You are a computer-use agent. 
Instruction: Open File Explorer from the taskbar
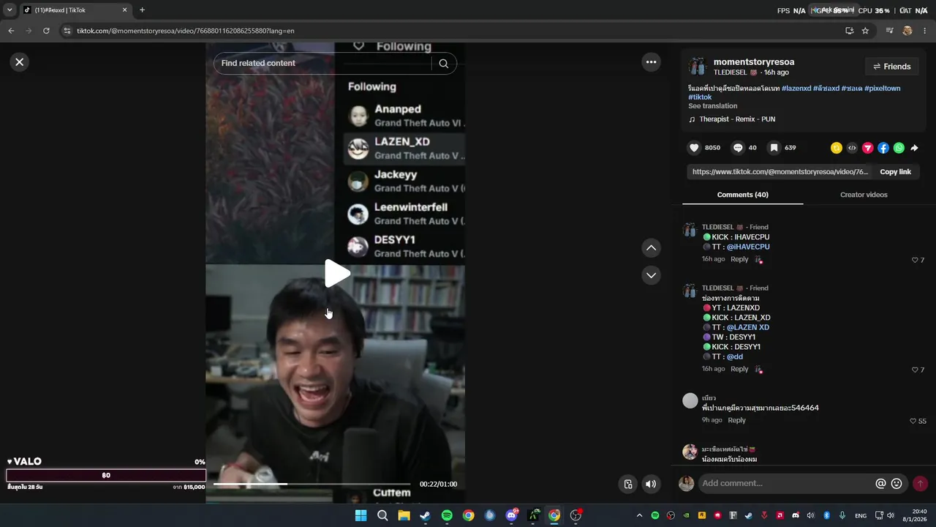(x=404, y=515)
